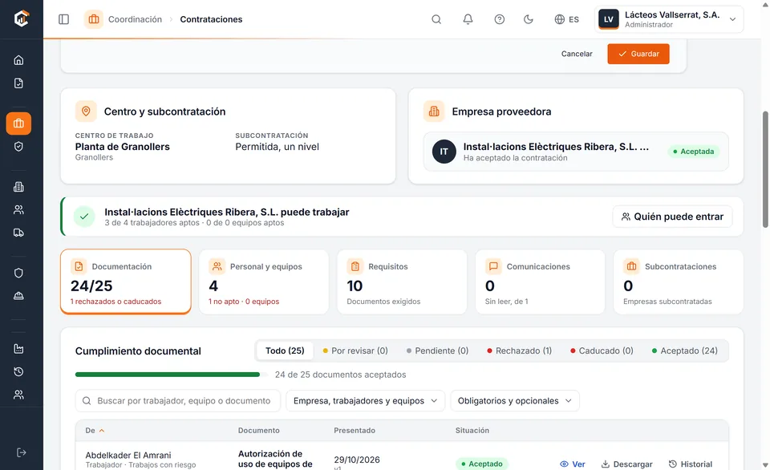
Task: Select the highlighted orange briefcase sidebar icon
Action: point(18,124)
